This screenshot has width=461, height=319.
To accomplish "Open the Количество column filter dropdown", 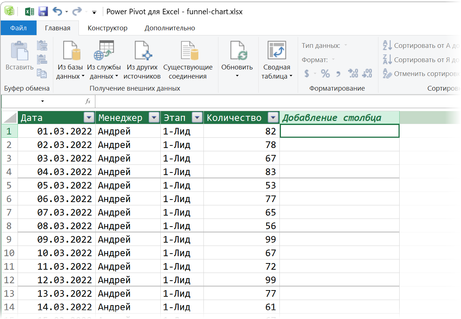I will pyautogui.click(x=273, y=118).
